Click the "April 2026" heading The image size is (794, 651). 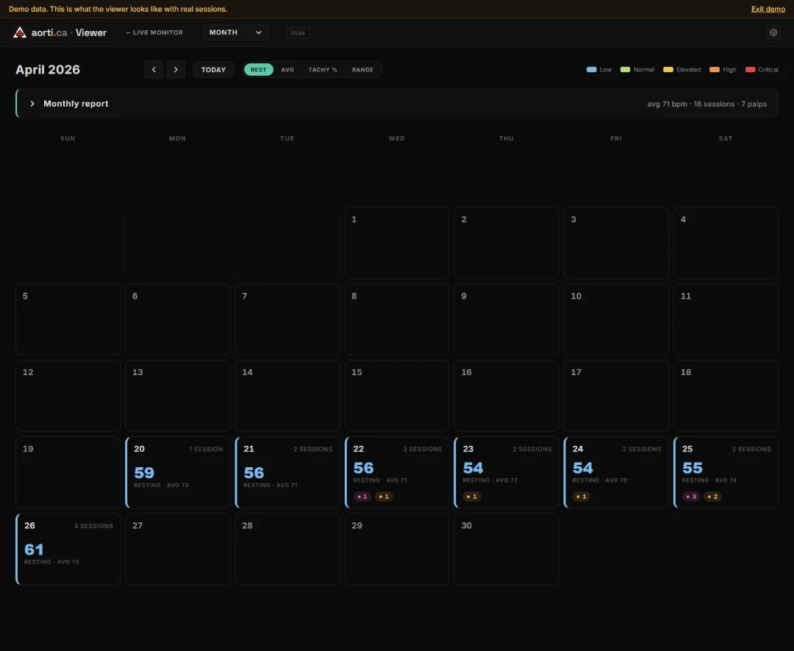(48, 69)
